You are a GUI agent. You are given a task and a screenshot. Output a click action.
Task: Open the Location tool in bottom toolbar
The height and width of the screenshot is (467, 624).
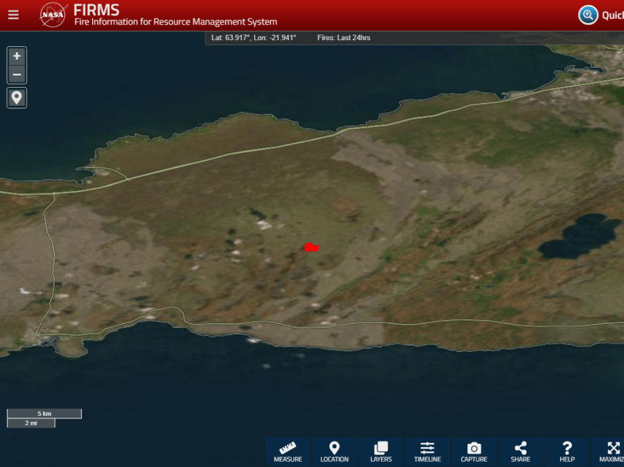click(x=335, y=452)
